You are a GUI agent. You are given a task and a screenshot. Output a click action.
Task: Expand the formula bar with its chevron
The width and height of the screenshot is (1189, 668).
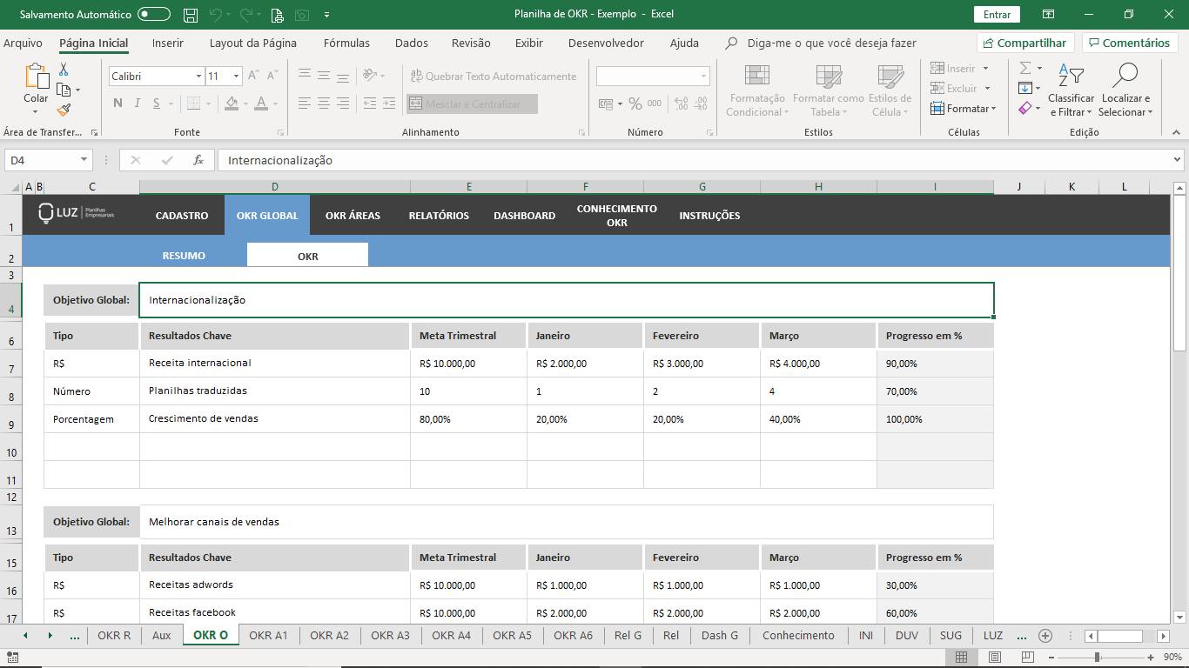(1178, 160)
